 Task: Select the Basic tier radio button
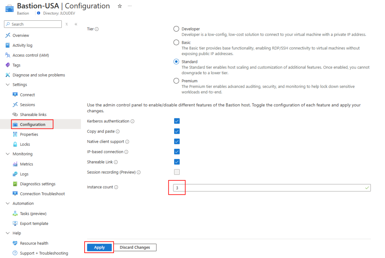coord(176,42)
